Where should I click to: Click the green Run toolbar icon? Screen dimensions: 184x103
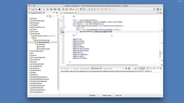51,9
